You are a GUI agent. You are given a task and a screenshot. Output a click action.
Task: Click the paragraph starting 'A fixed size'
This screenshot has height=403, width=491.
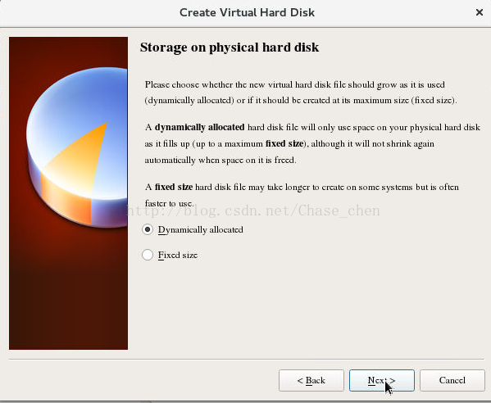click(x=302, y=195)
